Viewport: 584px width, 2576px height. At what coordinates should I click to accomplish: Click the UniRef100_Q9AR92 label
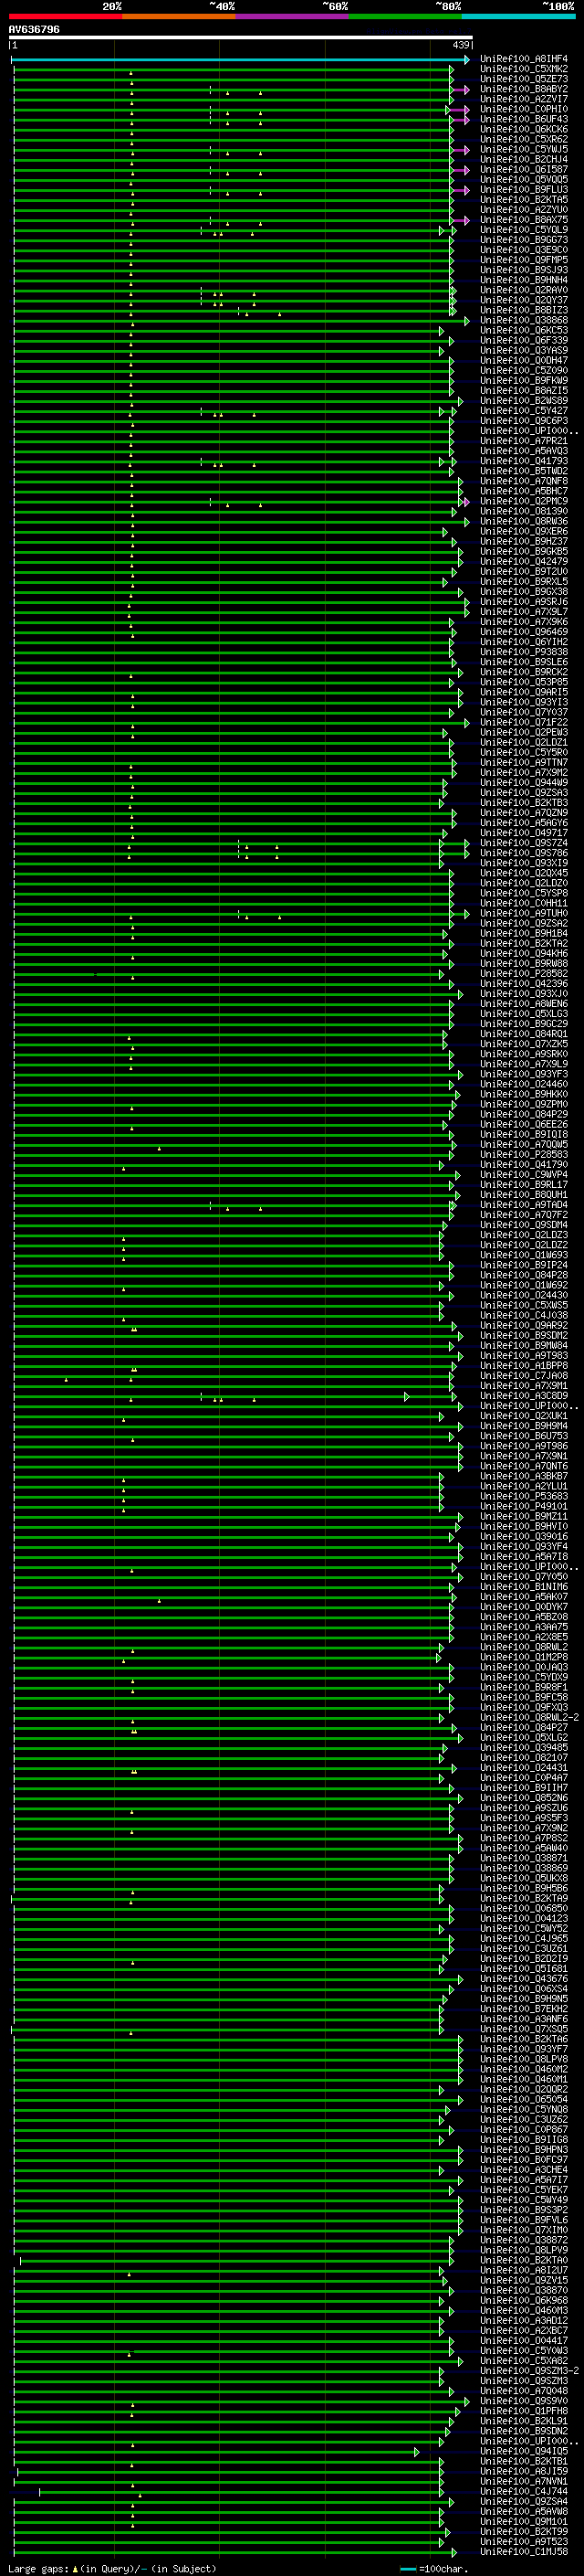point(524,1325)
